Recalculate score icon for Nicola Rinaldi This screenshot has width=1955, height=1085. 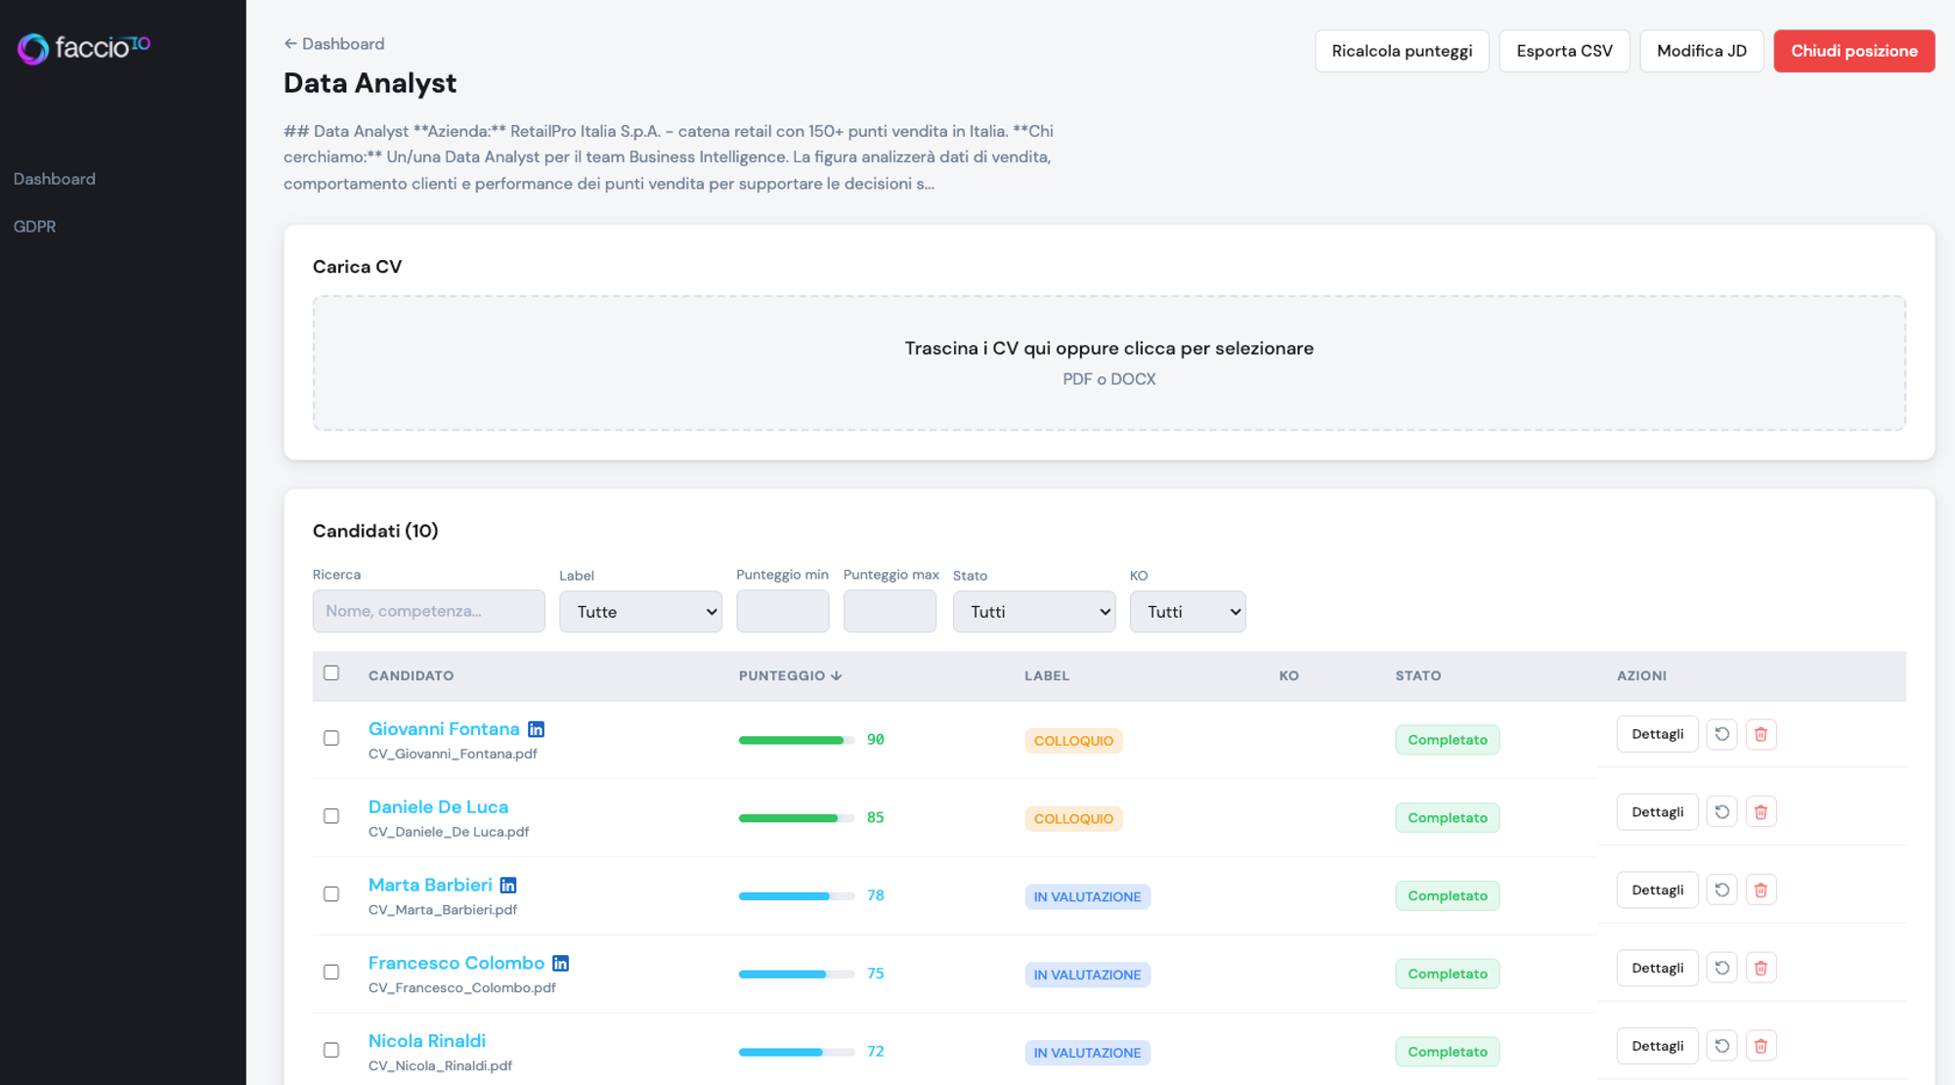pyautogui.click(x=1721, y=1047)
